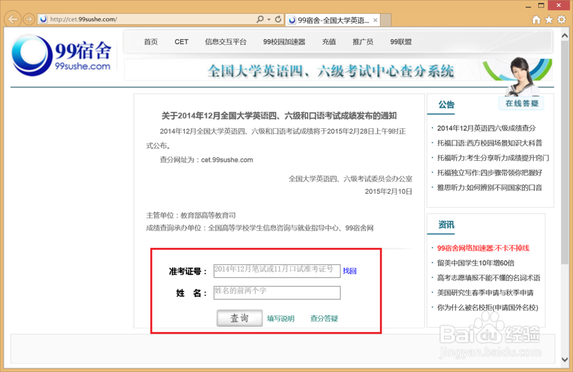Open a new blank tab
This screenshot has height=372, width=573.
coord(386,20)
